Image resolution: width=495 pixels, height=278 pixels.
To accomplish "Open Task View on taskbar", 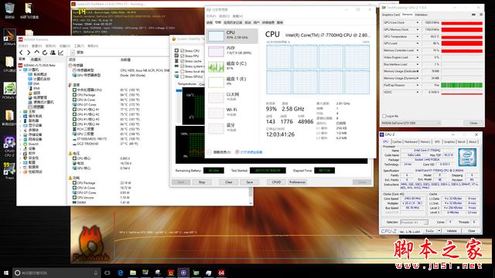I will click(x=108, y=273).
